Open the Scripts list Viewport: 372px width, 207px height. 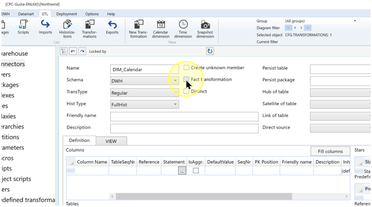coord(23,27)
